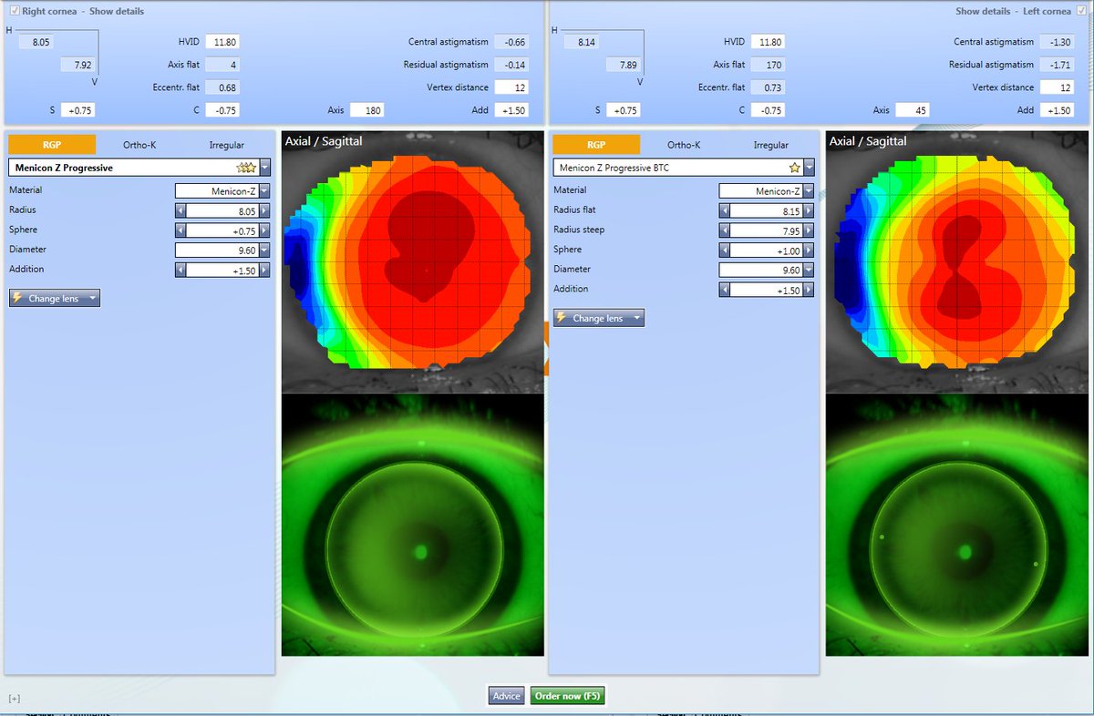1094x716 pixels.
Task: Expand the Menicon Z Progressive BTC lens dropdown
Action: (809, 168)
